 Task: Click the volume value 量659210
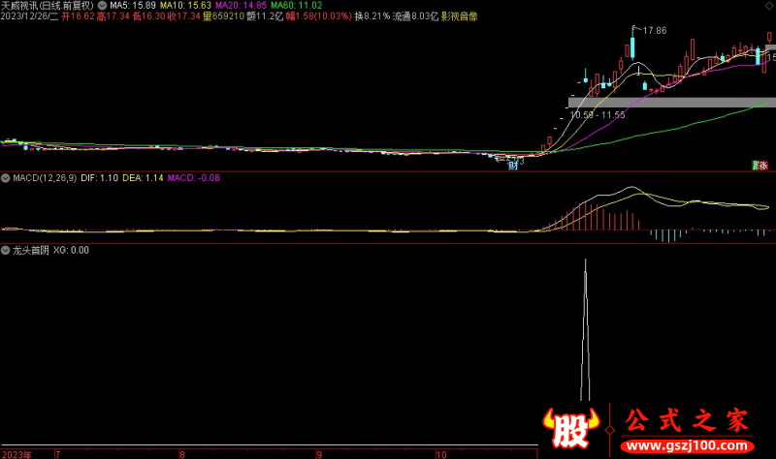(223, 16)
